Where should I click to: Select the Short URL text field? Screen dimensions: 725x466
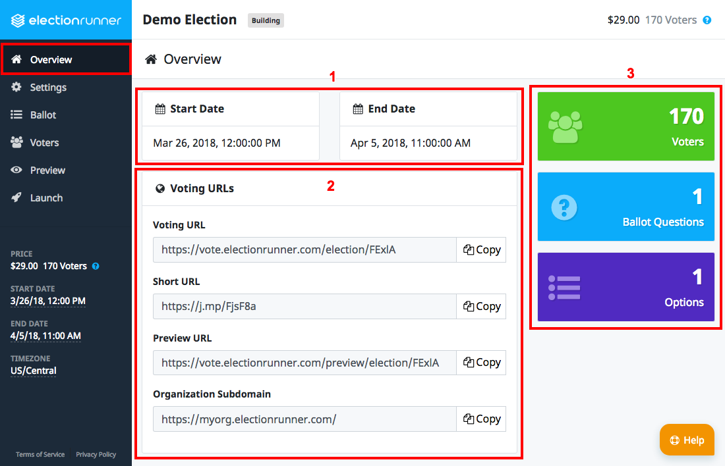point(304,306)
